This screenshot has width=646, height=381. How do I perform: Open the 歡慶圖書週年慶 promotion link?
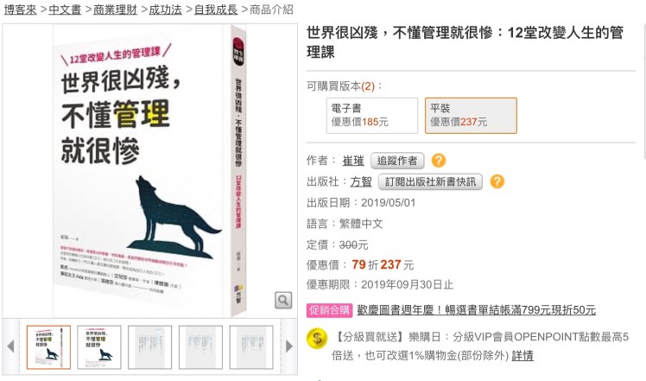pos(476,310)
